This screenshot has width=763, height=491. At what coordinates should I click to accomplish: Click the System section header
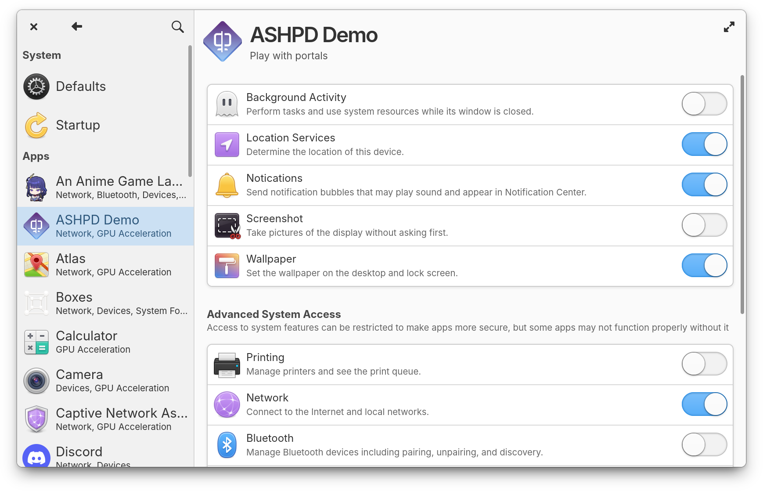coord(42,55)
